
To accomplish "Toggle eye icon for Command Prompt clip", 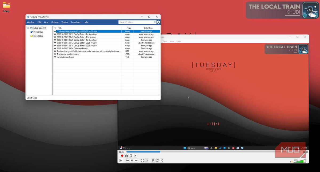I will pyautogui.click(x=55, y=49).
